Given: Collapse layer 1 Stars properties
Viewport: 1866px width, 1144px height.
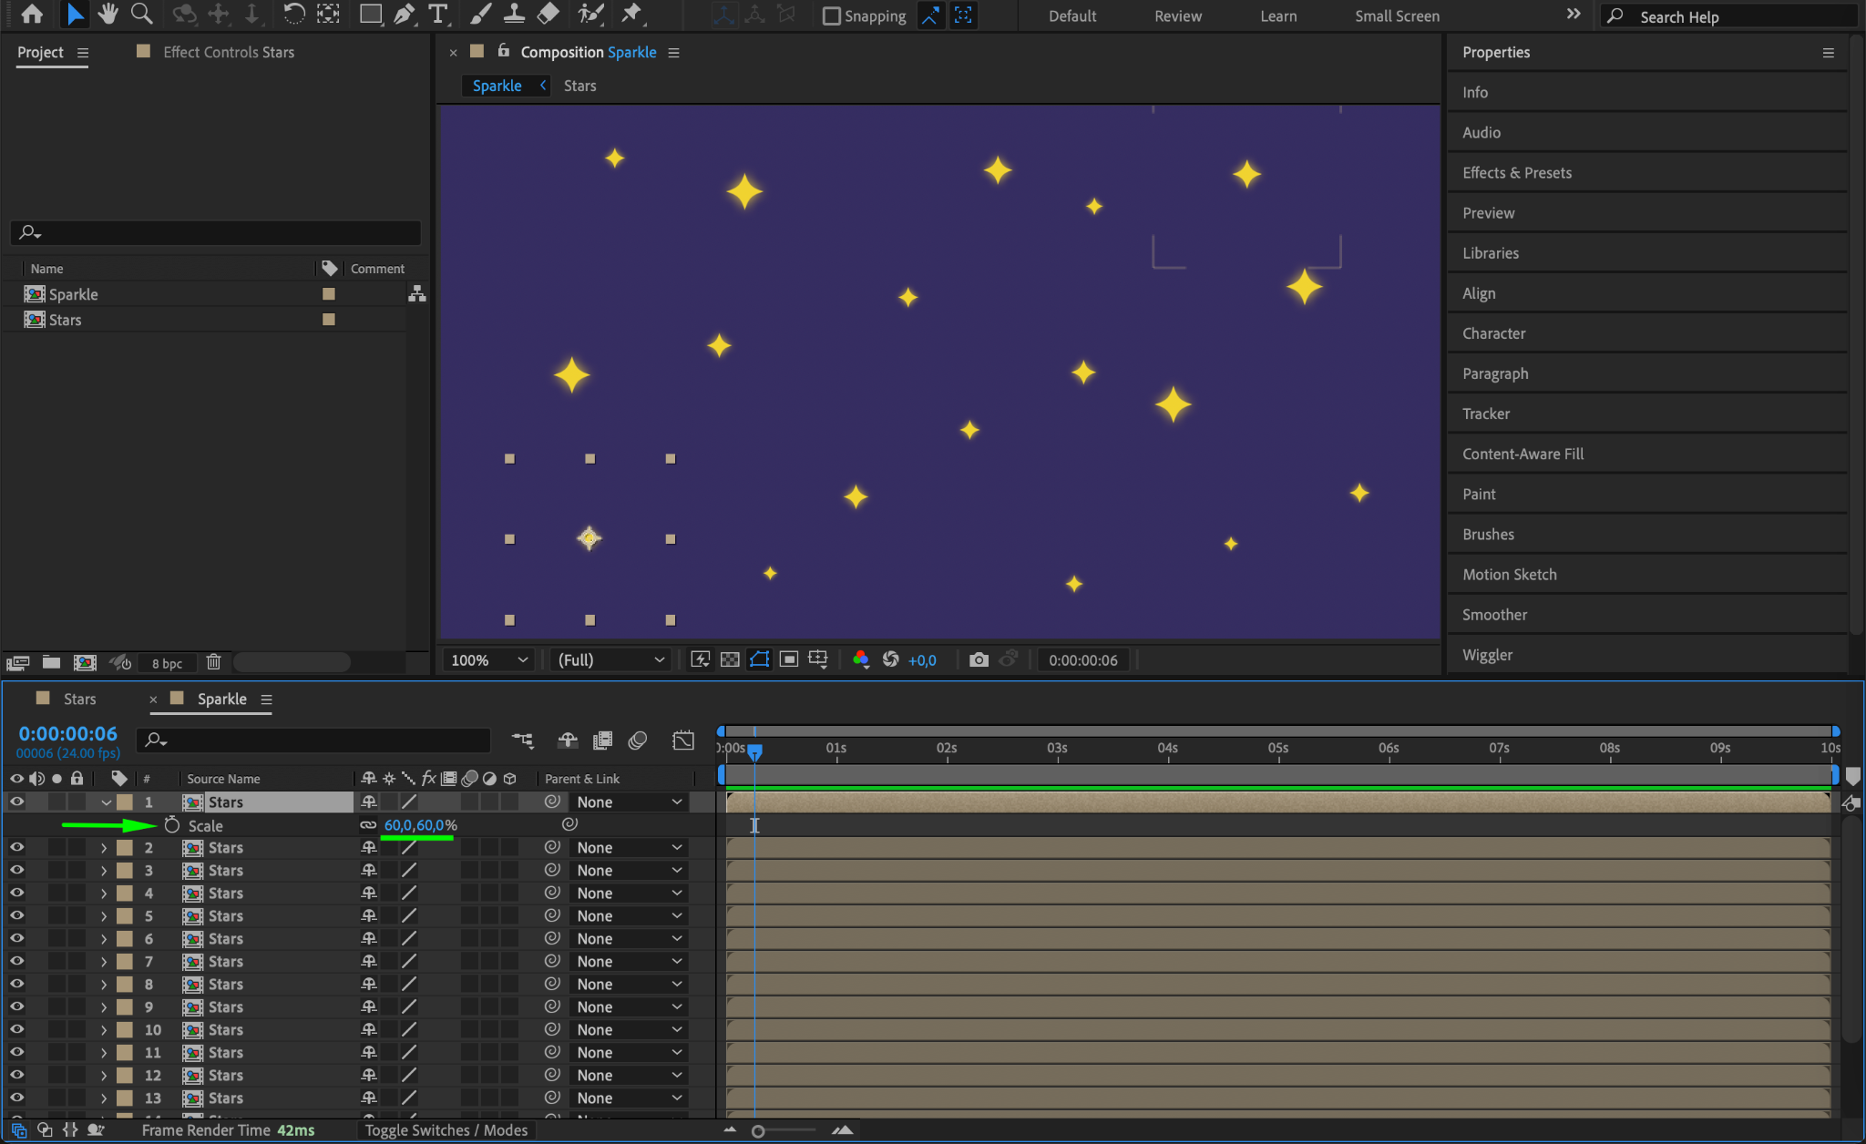Looking at the screenshot, I should pos(106,802).
